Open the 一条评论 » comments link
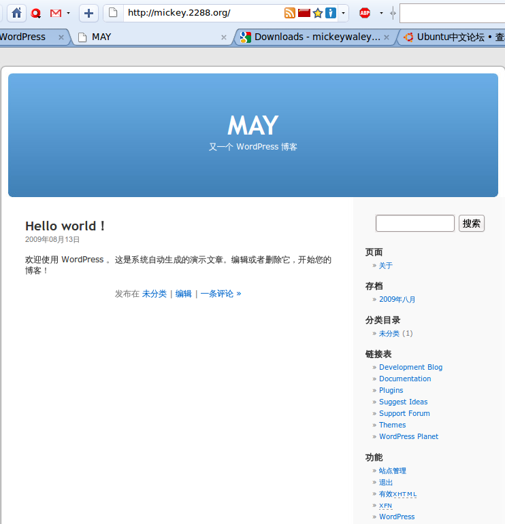Image resolution: width=505 pixels, height=524 pixels. click(221, 294)
